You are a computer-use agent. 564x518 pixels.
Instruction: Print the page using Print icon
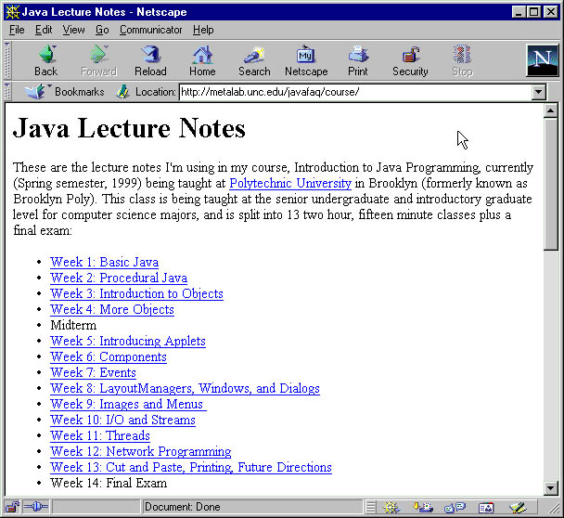358,60
